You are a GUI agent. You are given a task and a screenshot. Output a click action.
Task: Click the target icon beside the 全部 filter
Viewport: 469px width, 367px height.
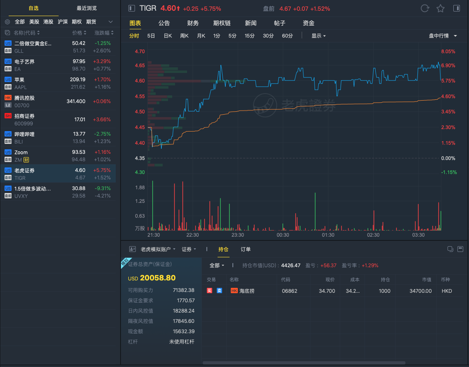[7, 22]
